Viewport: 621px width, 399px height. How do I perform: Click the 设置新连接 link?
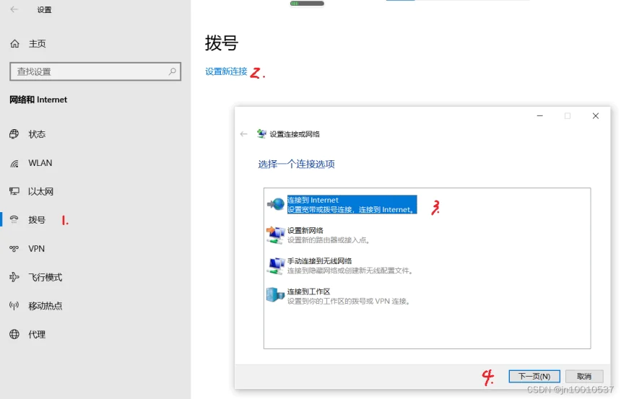226,71
